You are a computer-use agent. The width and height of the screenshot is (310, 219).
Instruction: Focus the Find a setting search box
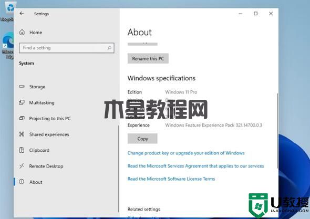coord(67,48)
